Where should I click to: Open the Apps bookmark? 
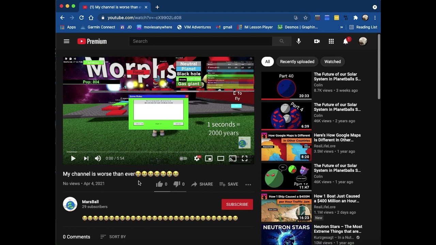click(x=68, y=27)
